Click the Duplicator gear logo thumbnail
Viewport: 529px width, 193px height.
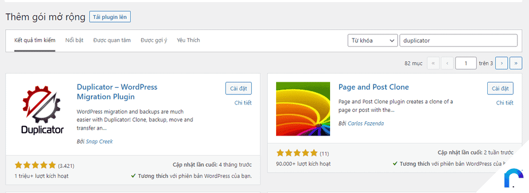pyautogui.click(x=42, y=110)
